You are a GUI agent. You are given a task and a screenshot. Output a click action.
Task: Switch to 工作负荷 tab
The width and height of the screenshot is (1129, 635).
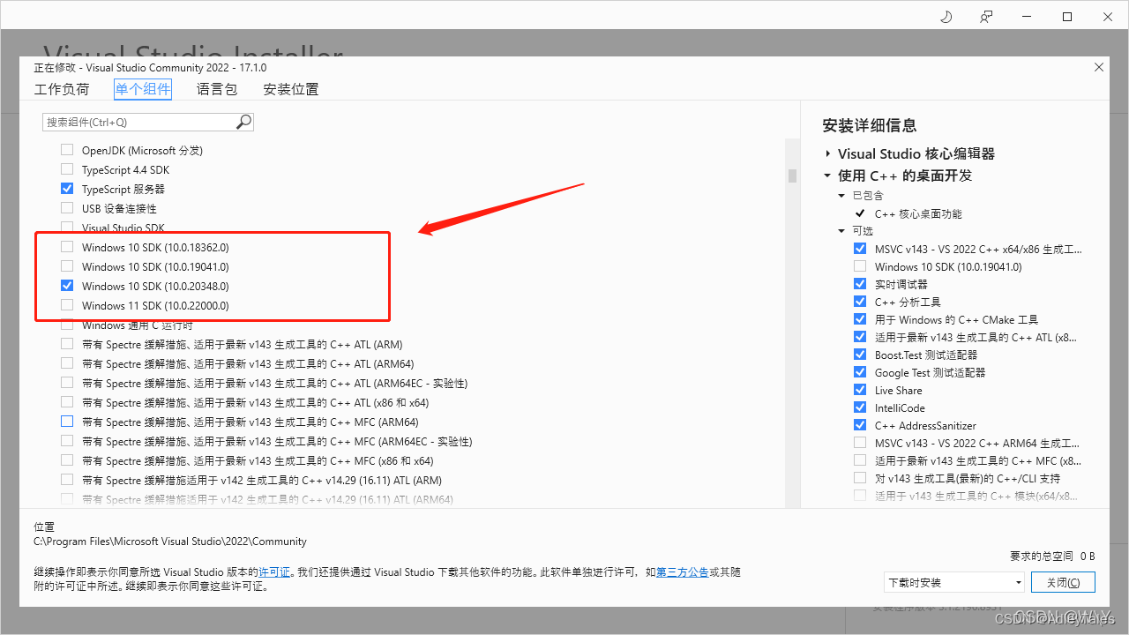(62, 89)
